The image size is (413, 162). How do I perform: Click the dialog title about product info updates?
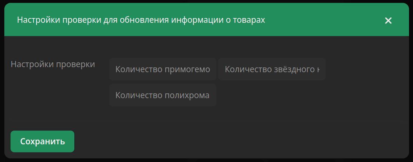point(141,20)
